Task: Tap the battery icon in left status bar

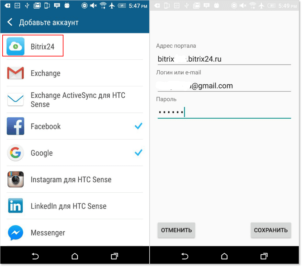Action: point(122,6)
